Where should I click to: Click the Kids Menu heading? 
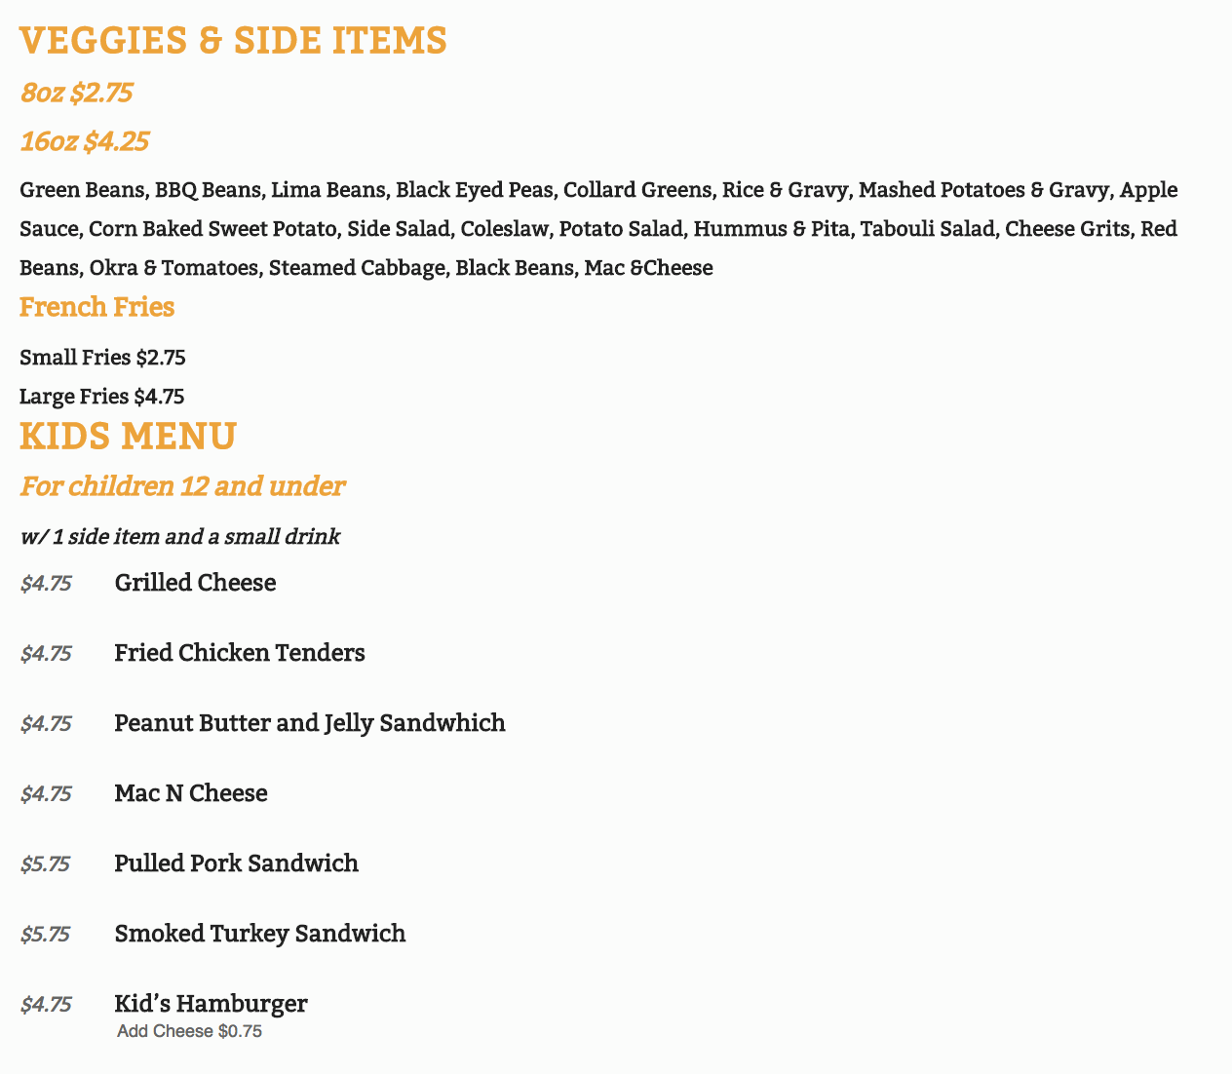coord(128,436)
